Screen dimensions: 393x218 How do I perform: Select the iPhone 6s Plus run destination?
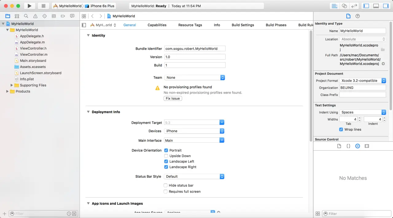coord(99,6)
